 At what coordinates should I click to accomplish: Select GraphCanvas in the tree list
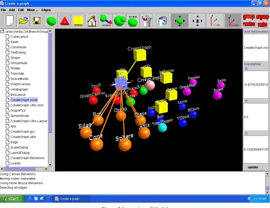pos(20,84)
